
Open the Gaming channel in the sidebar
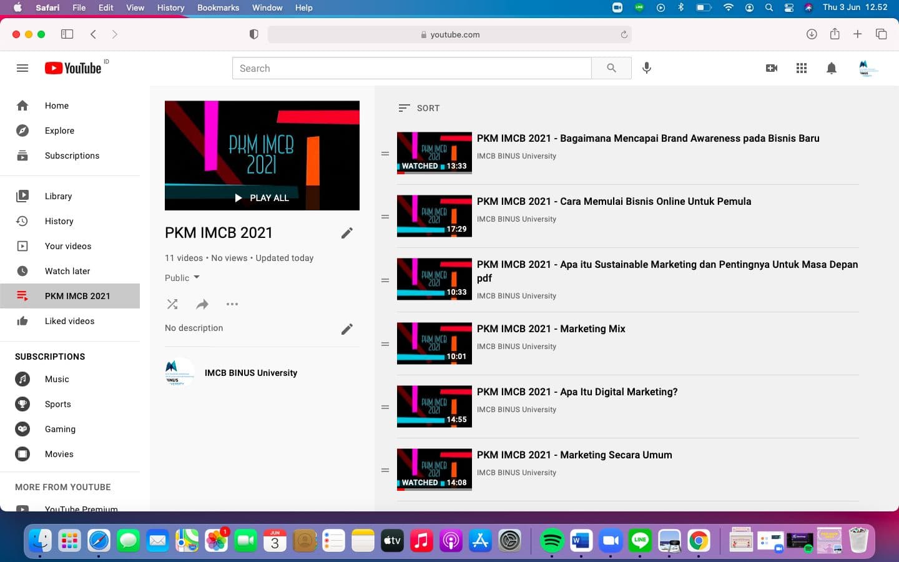pyautogui.click(x=70, y=429)
